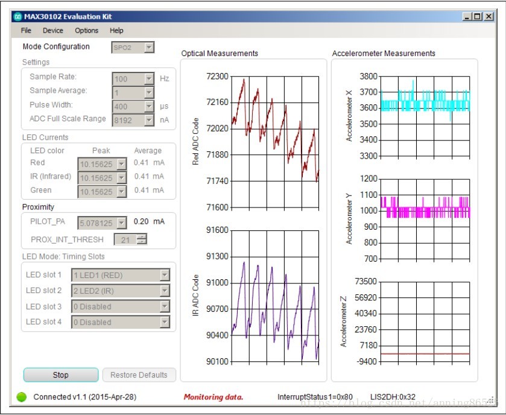This screenshot has width=506, height=415.
Task: Click the 'InterruptStatus1=0x80' status text
Action: pos(315,397)
